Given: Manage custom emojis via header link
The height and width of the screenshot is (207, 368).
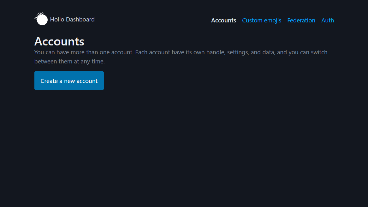Looking at the screenshot, I should pos(261,21).
